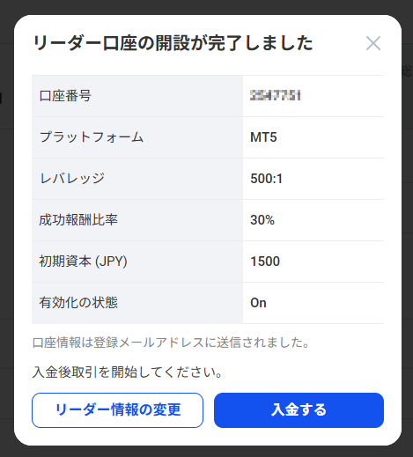Click the dialog title リーダー口座の開設が完了しました
The height and width of the screenshot is (457, 413).
click(x=173, y=43)
